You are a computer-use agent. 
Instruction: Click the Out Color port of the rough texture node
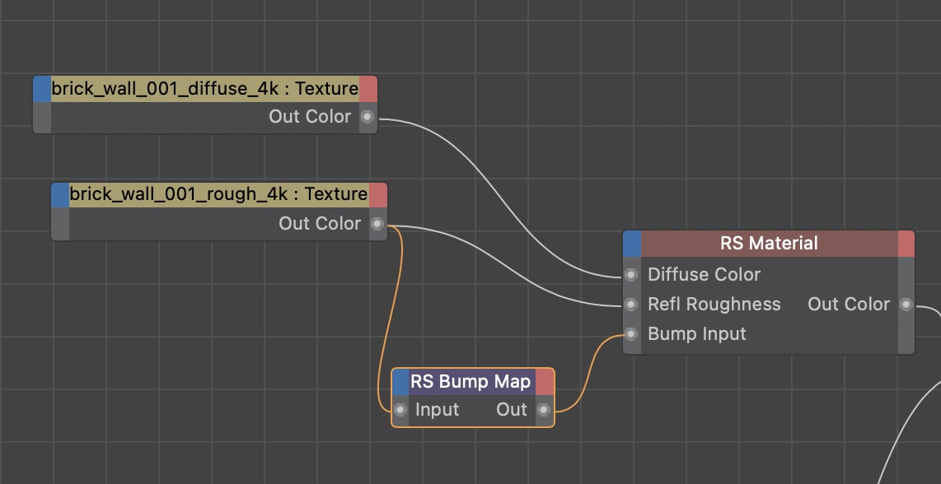point(377,224)
